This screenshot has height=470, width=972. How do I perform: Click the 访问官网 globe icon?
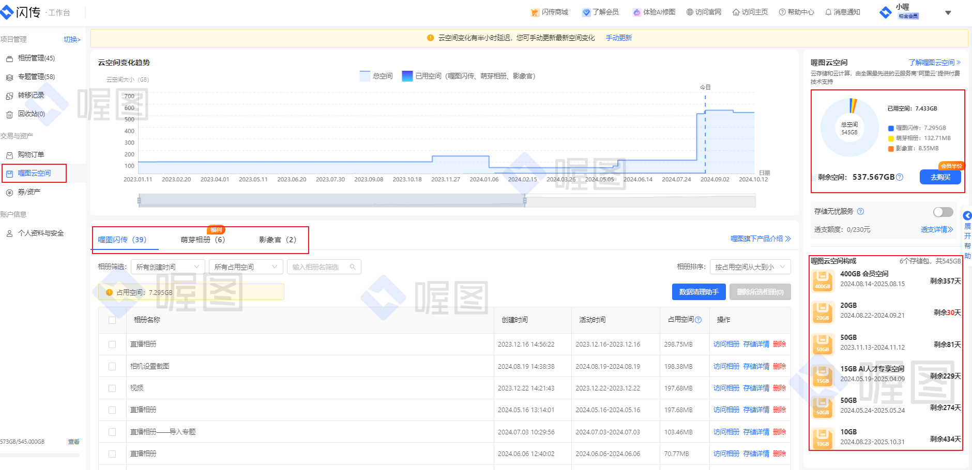[x=690, y=12]
